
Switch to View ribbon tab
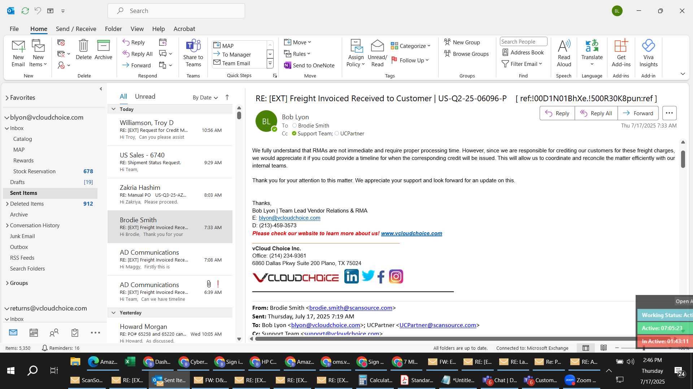click(137, 29)
